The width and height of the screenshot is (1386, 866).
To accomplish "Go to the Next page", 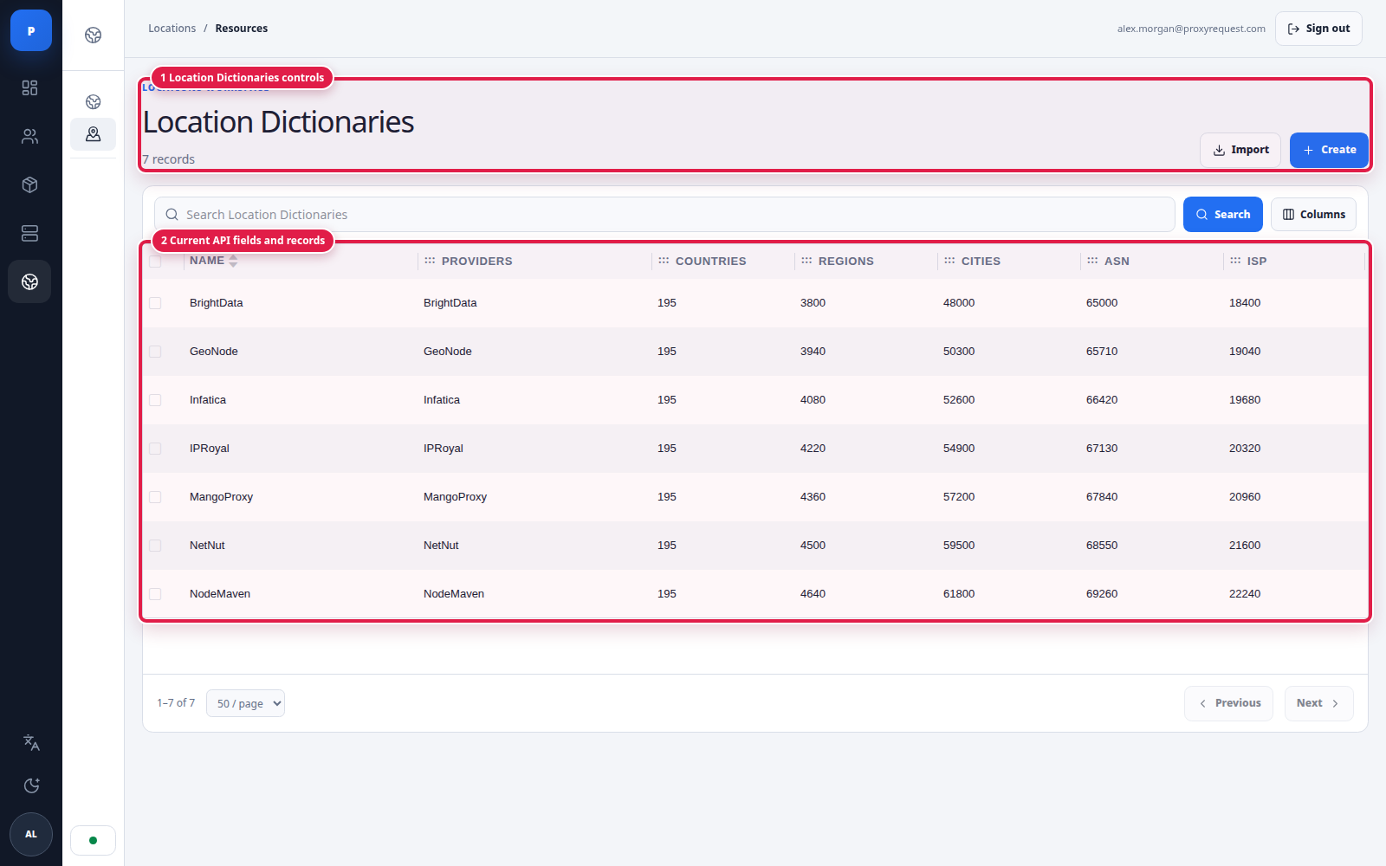I will (x=1318, y=703).
